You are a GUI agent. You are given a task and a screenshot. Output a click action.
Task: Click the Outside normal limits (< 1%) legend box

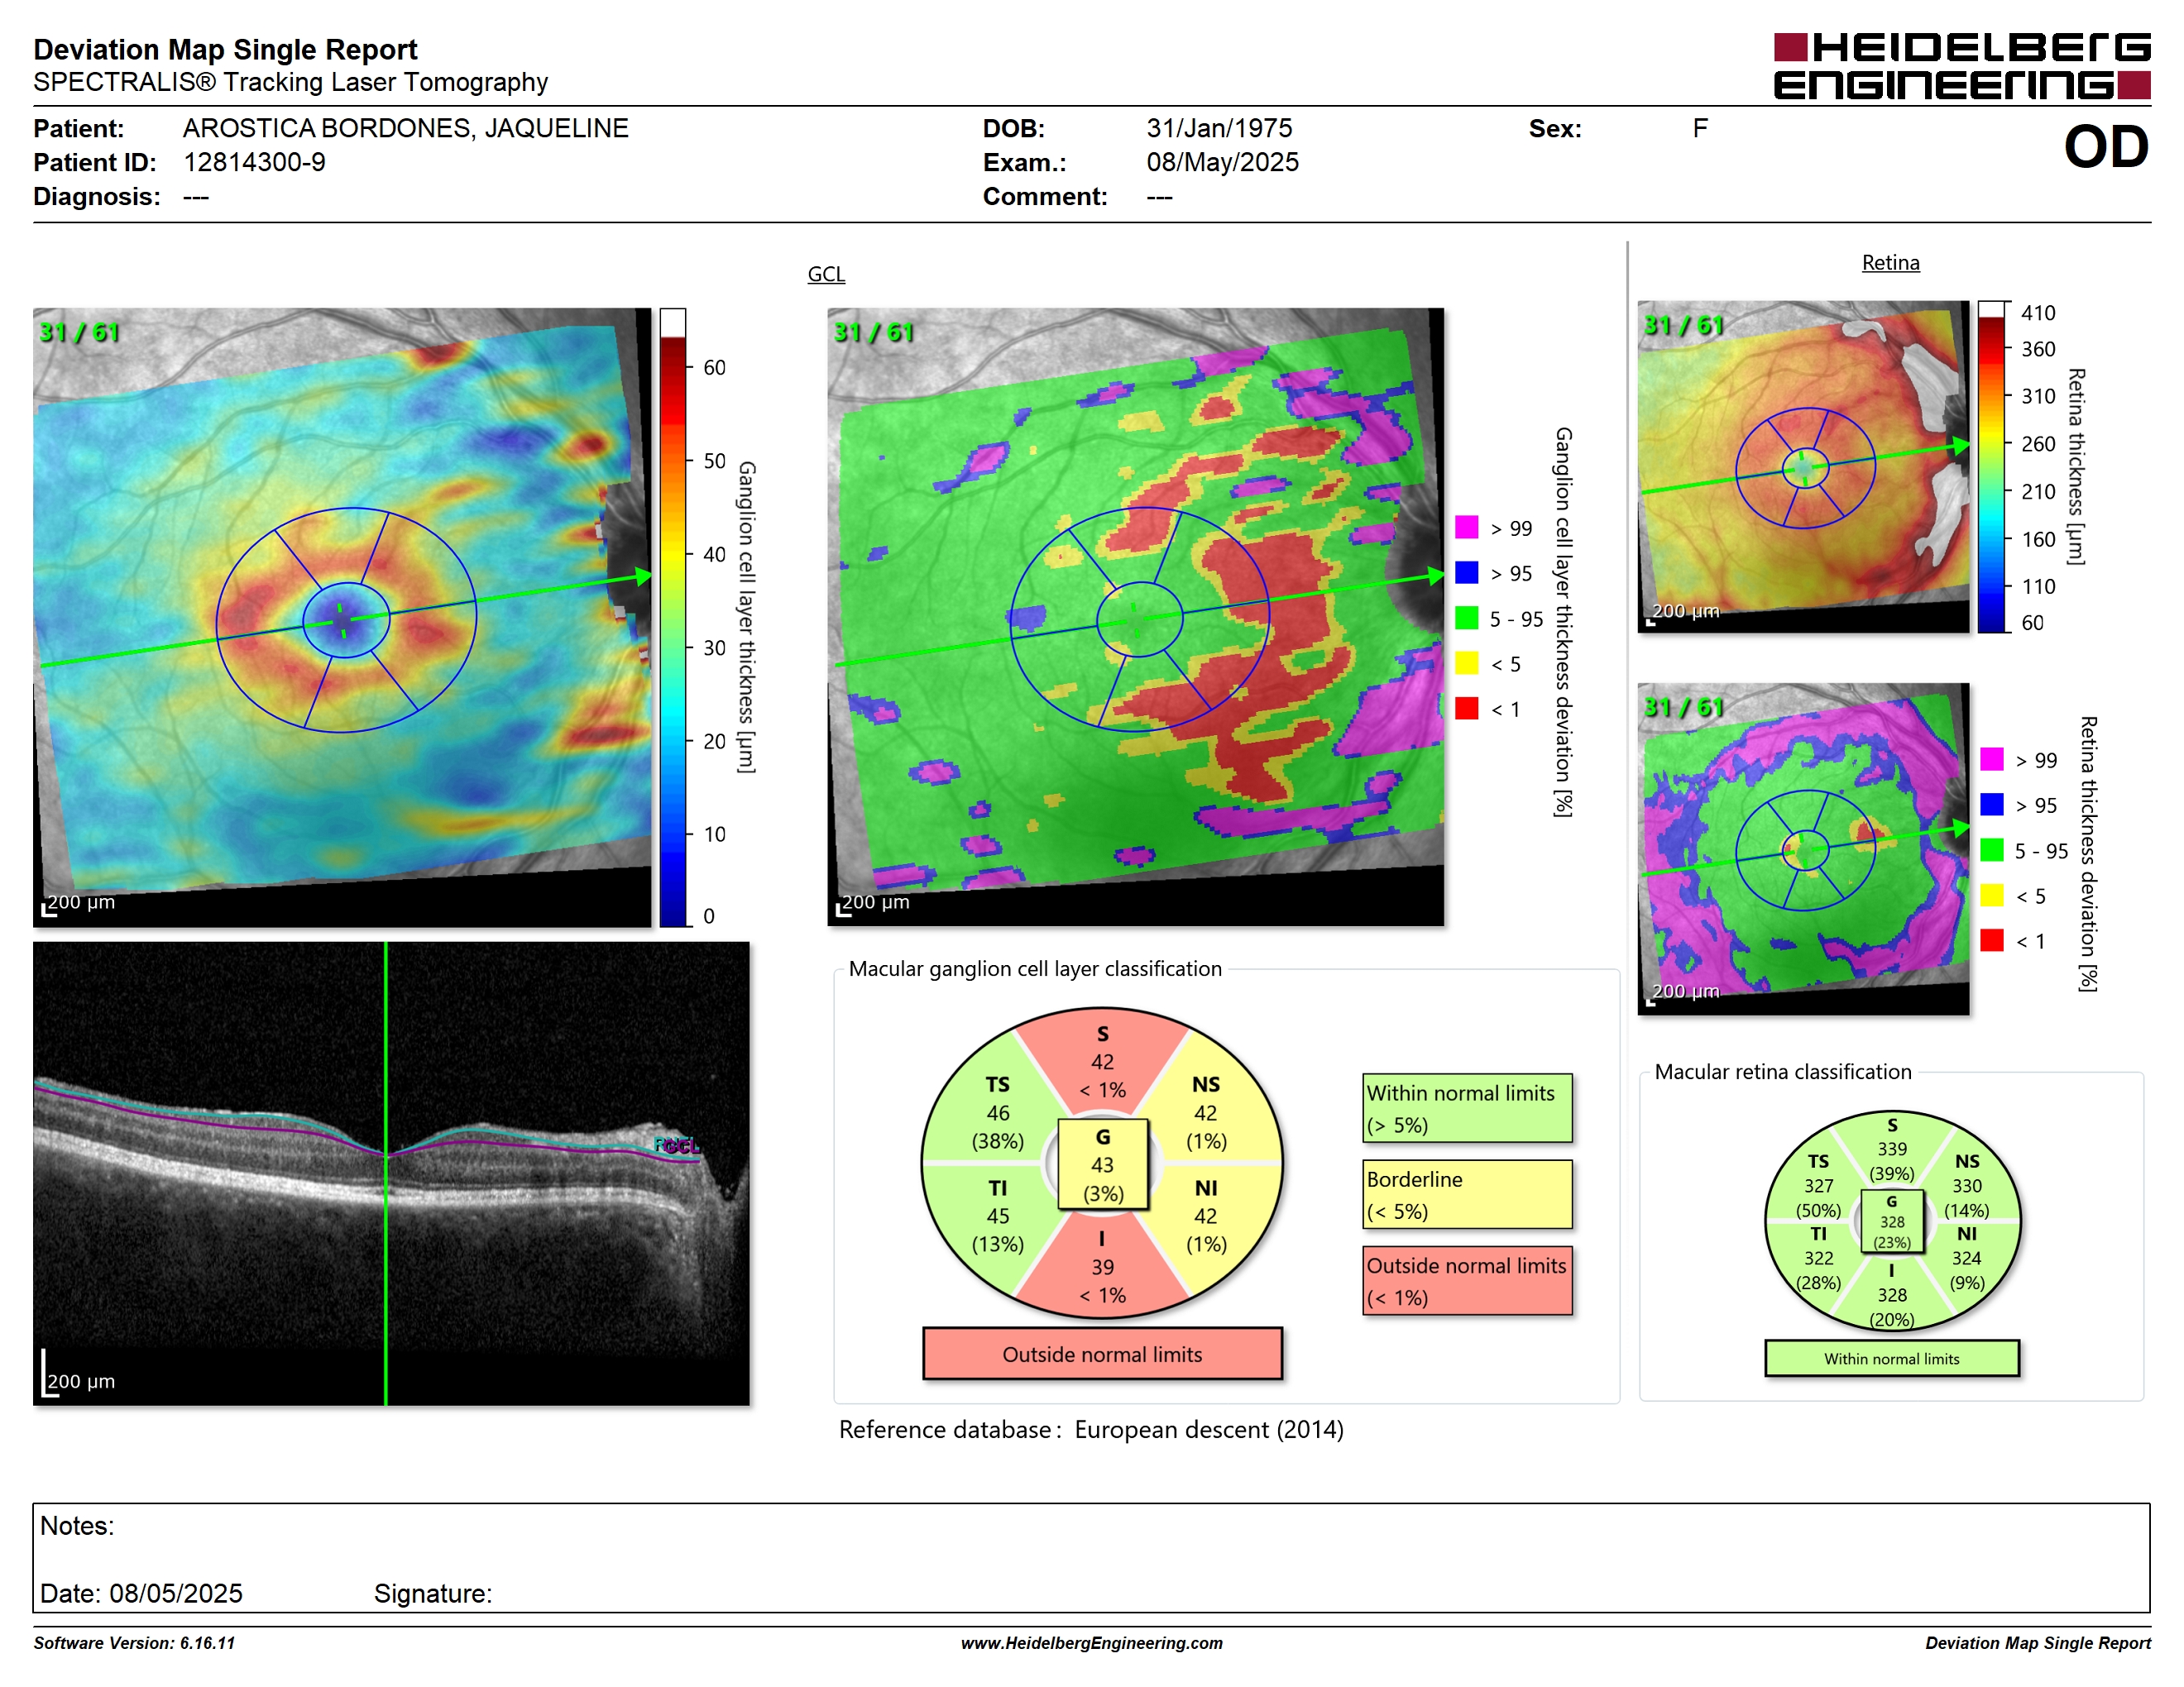point(1467,1280)
